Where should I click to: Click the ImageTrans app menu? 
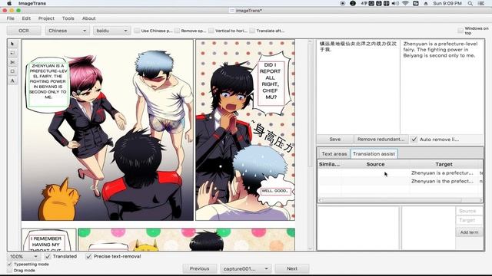coord(32,3)
